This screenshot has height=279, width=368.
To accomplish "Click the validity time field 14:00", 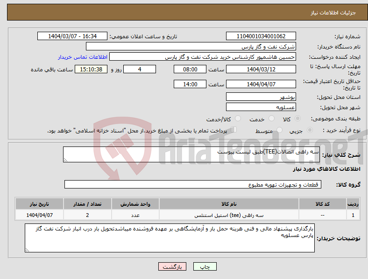I will (190, 84).
